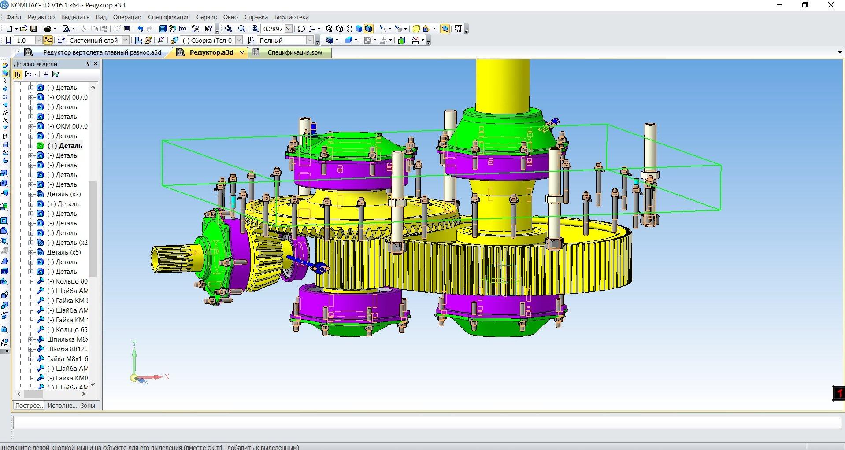This screenshot has width=845, height=450.
Task: Toggle shaded-with-edges display mode
Action: click(x=369, y=29)
